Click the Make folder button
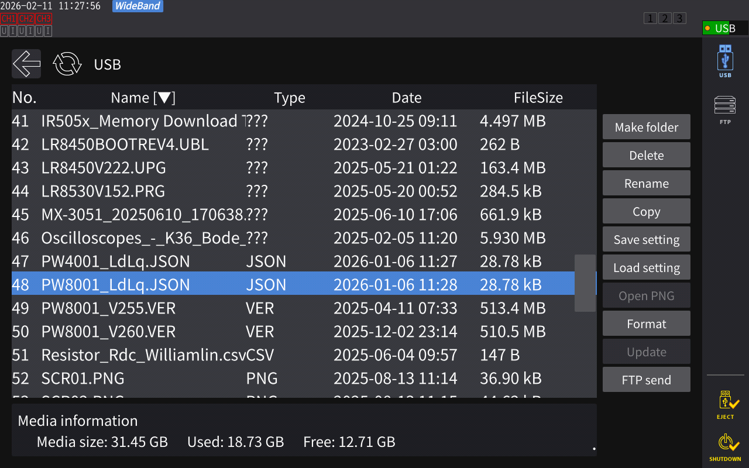Screen dimensions: 749x468 click(646, 127)
